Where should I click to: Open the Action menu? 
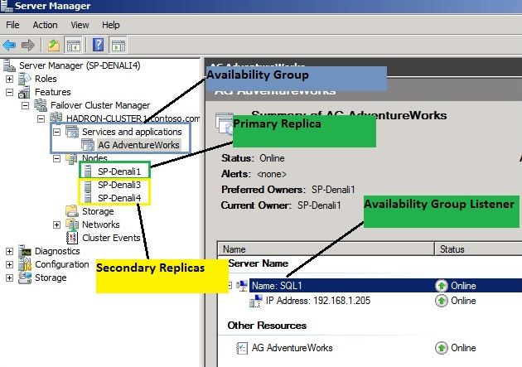pos(45,25)
